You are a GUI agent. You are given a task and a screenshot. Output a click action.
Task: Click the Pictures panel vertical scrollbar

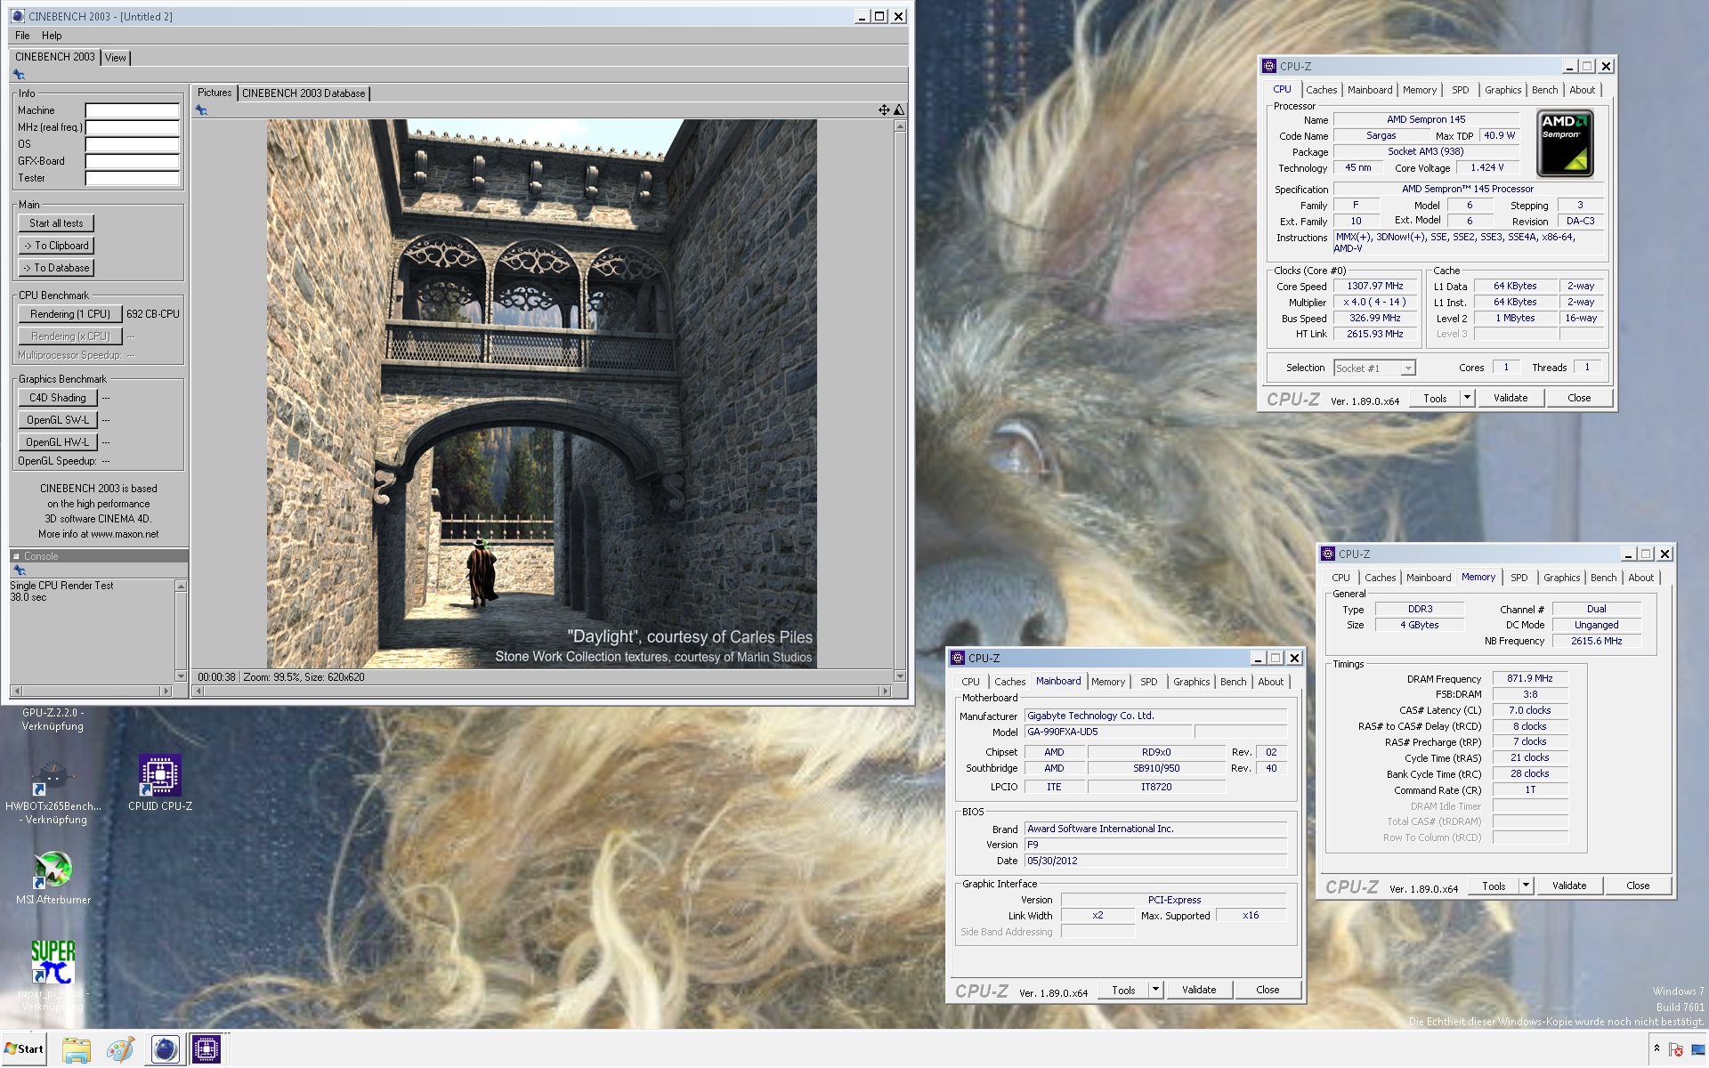click(x=900, y=401)
